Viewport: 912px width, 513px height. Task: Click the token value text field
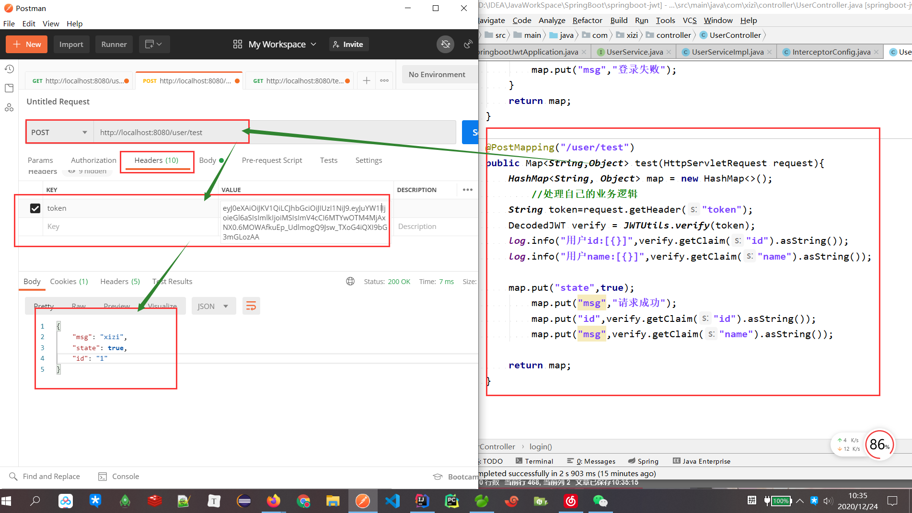click(304, 222)
